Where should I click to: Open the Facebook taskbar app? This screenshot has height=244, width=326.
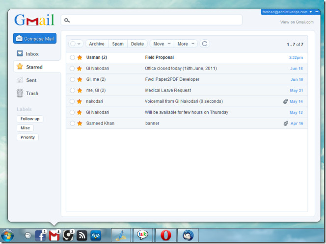coord(40,236)
